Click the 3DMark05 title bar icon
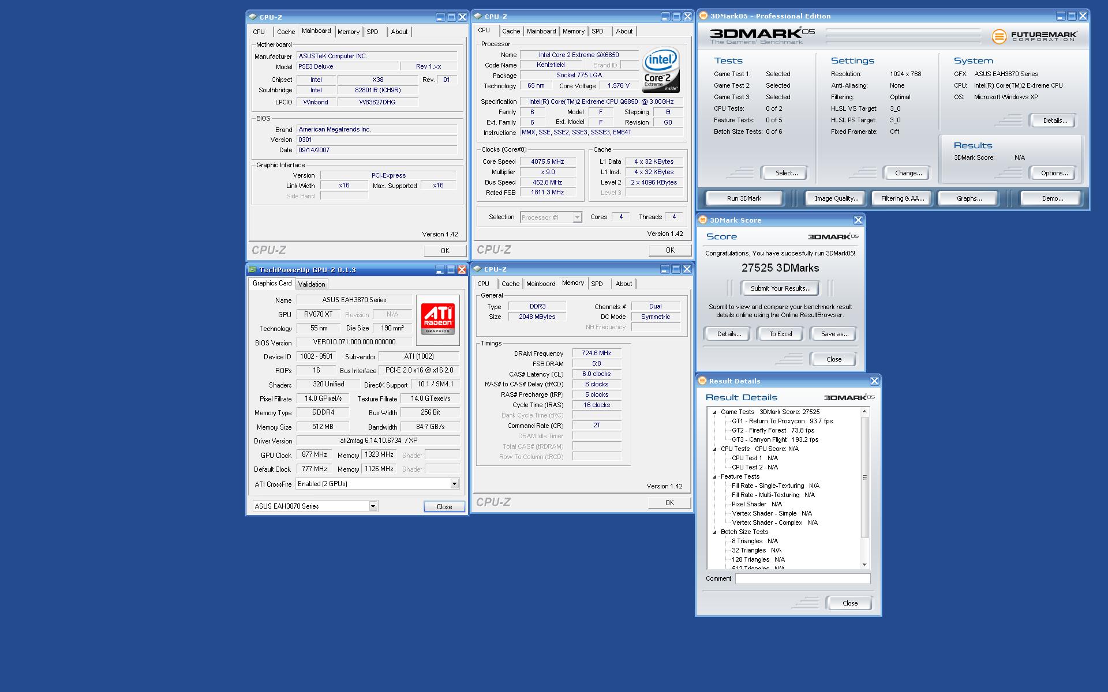The height and width of the screenshot is (692, 1108). [x=703, y=16]
